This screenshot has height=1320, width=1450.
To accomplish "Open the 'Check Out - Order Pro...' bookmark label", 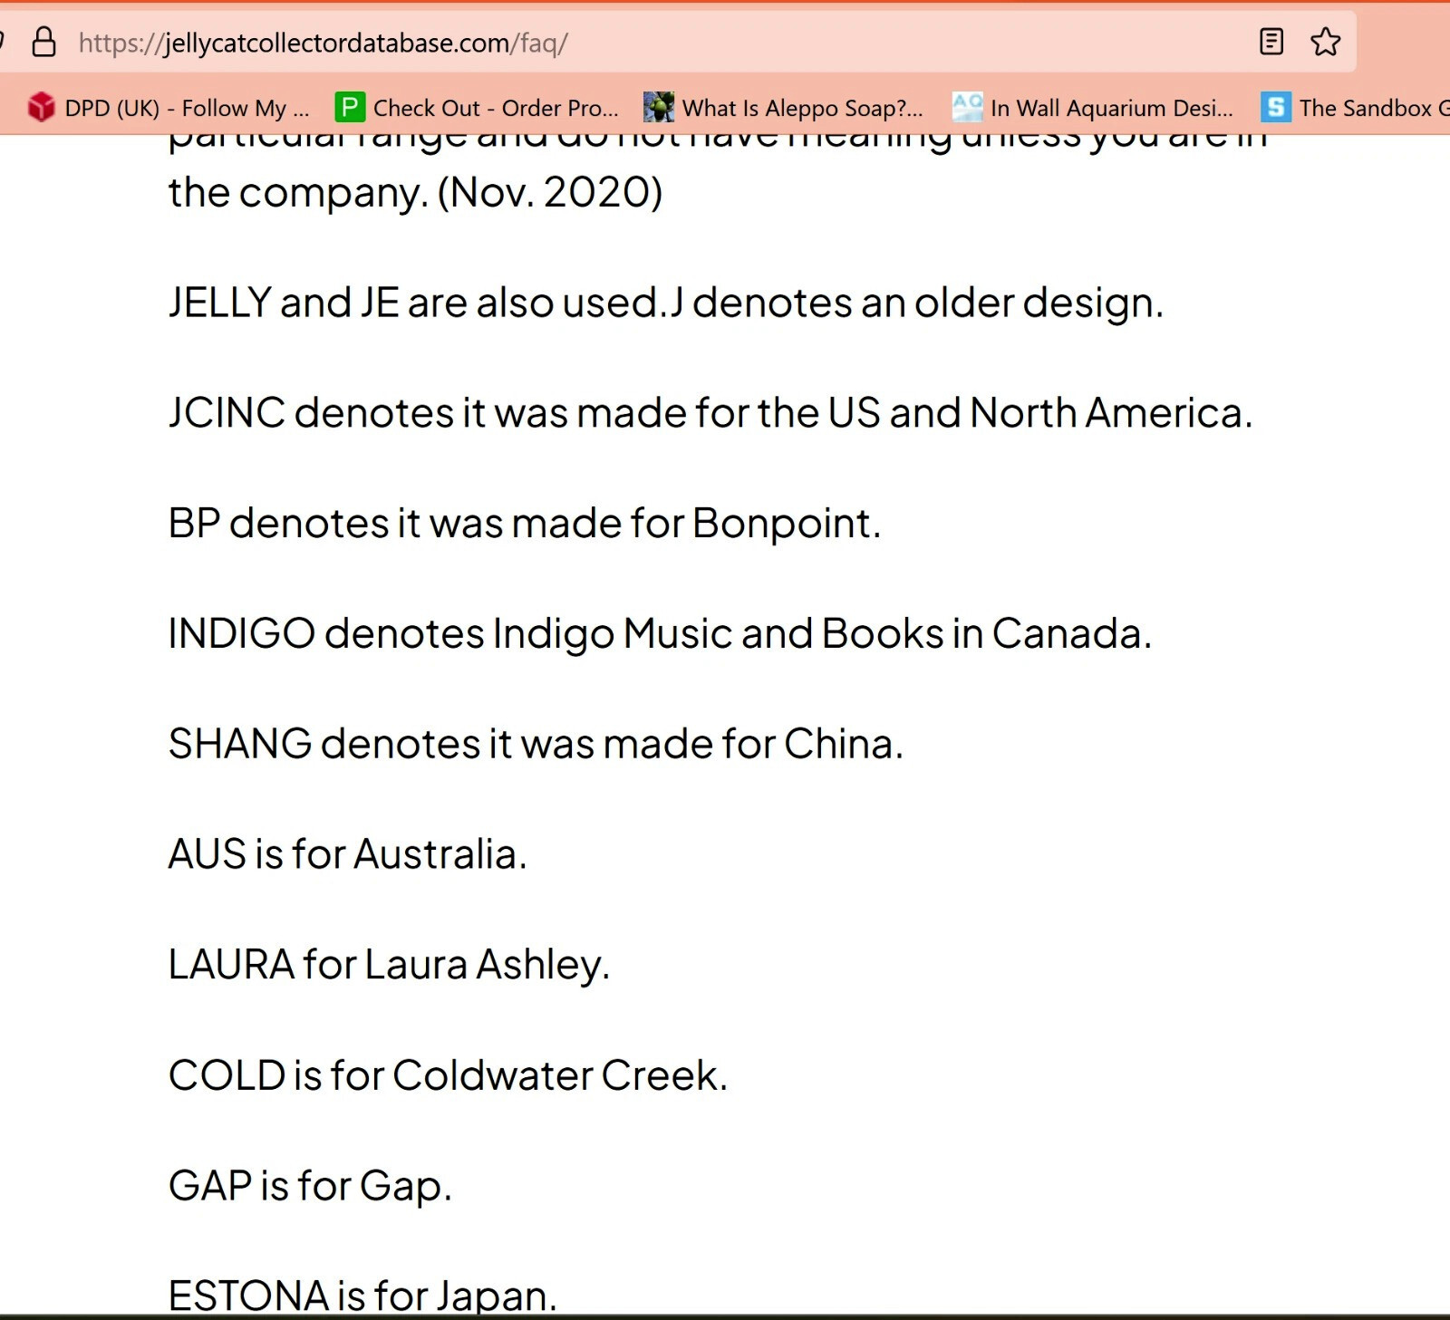I will tap(496, 109).
